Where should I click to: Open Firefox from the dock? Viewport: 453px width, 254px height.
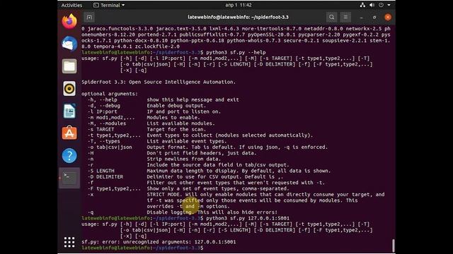pyautogui.click(x=69, y=22)
